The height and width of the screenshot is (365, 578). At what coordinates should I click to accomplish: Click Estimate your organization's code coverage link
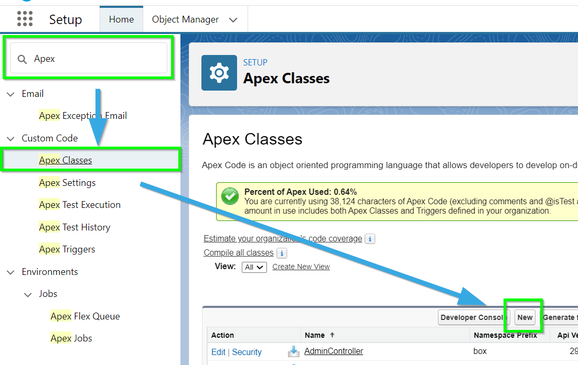(283, 238)
